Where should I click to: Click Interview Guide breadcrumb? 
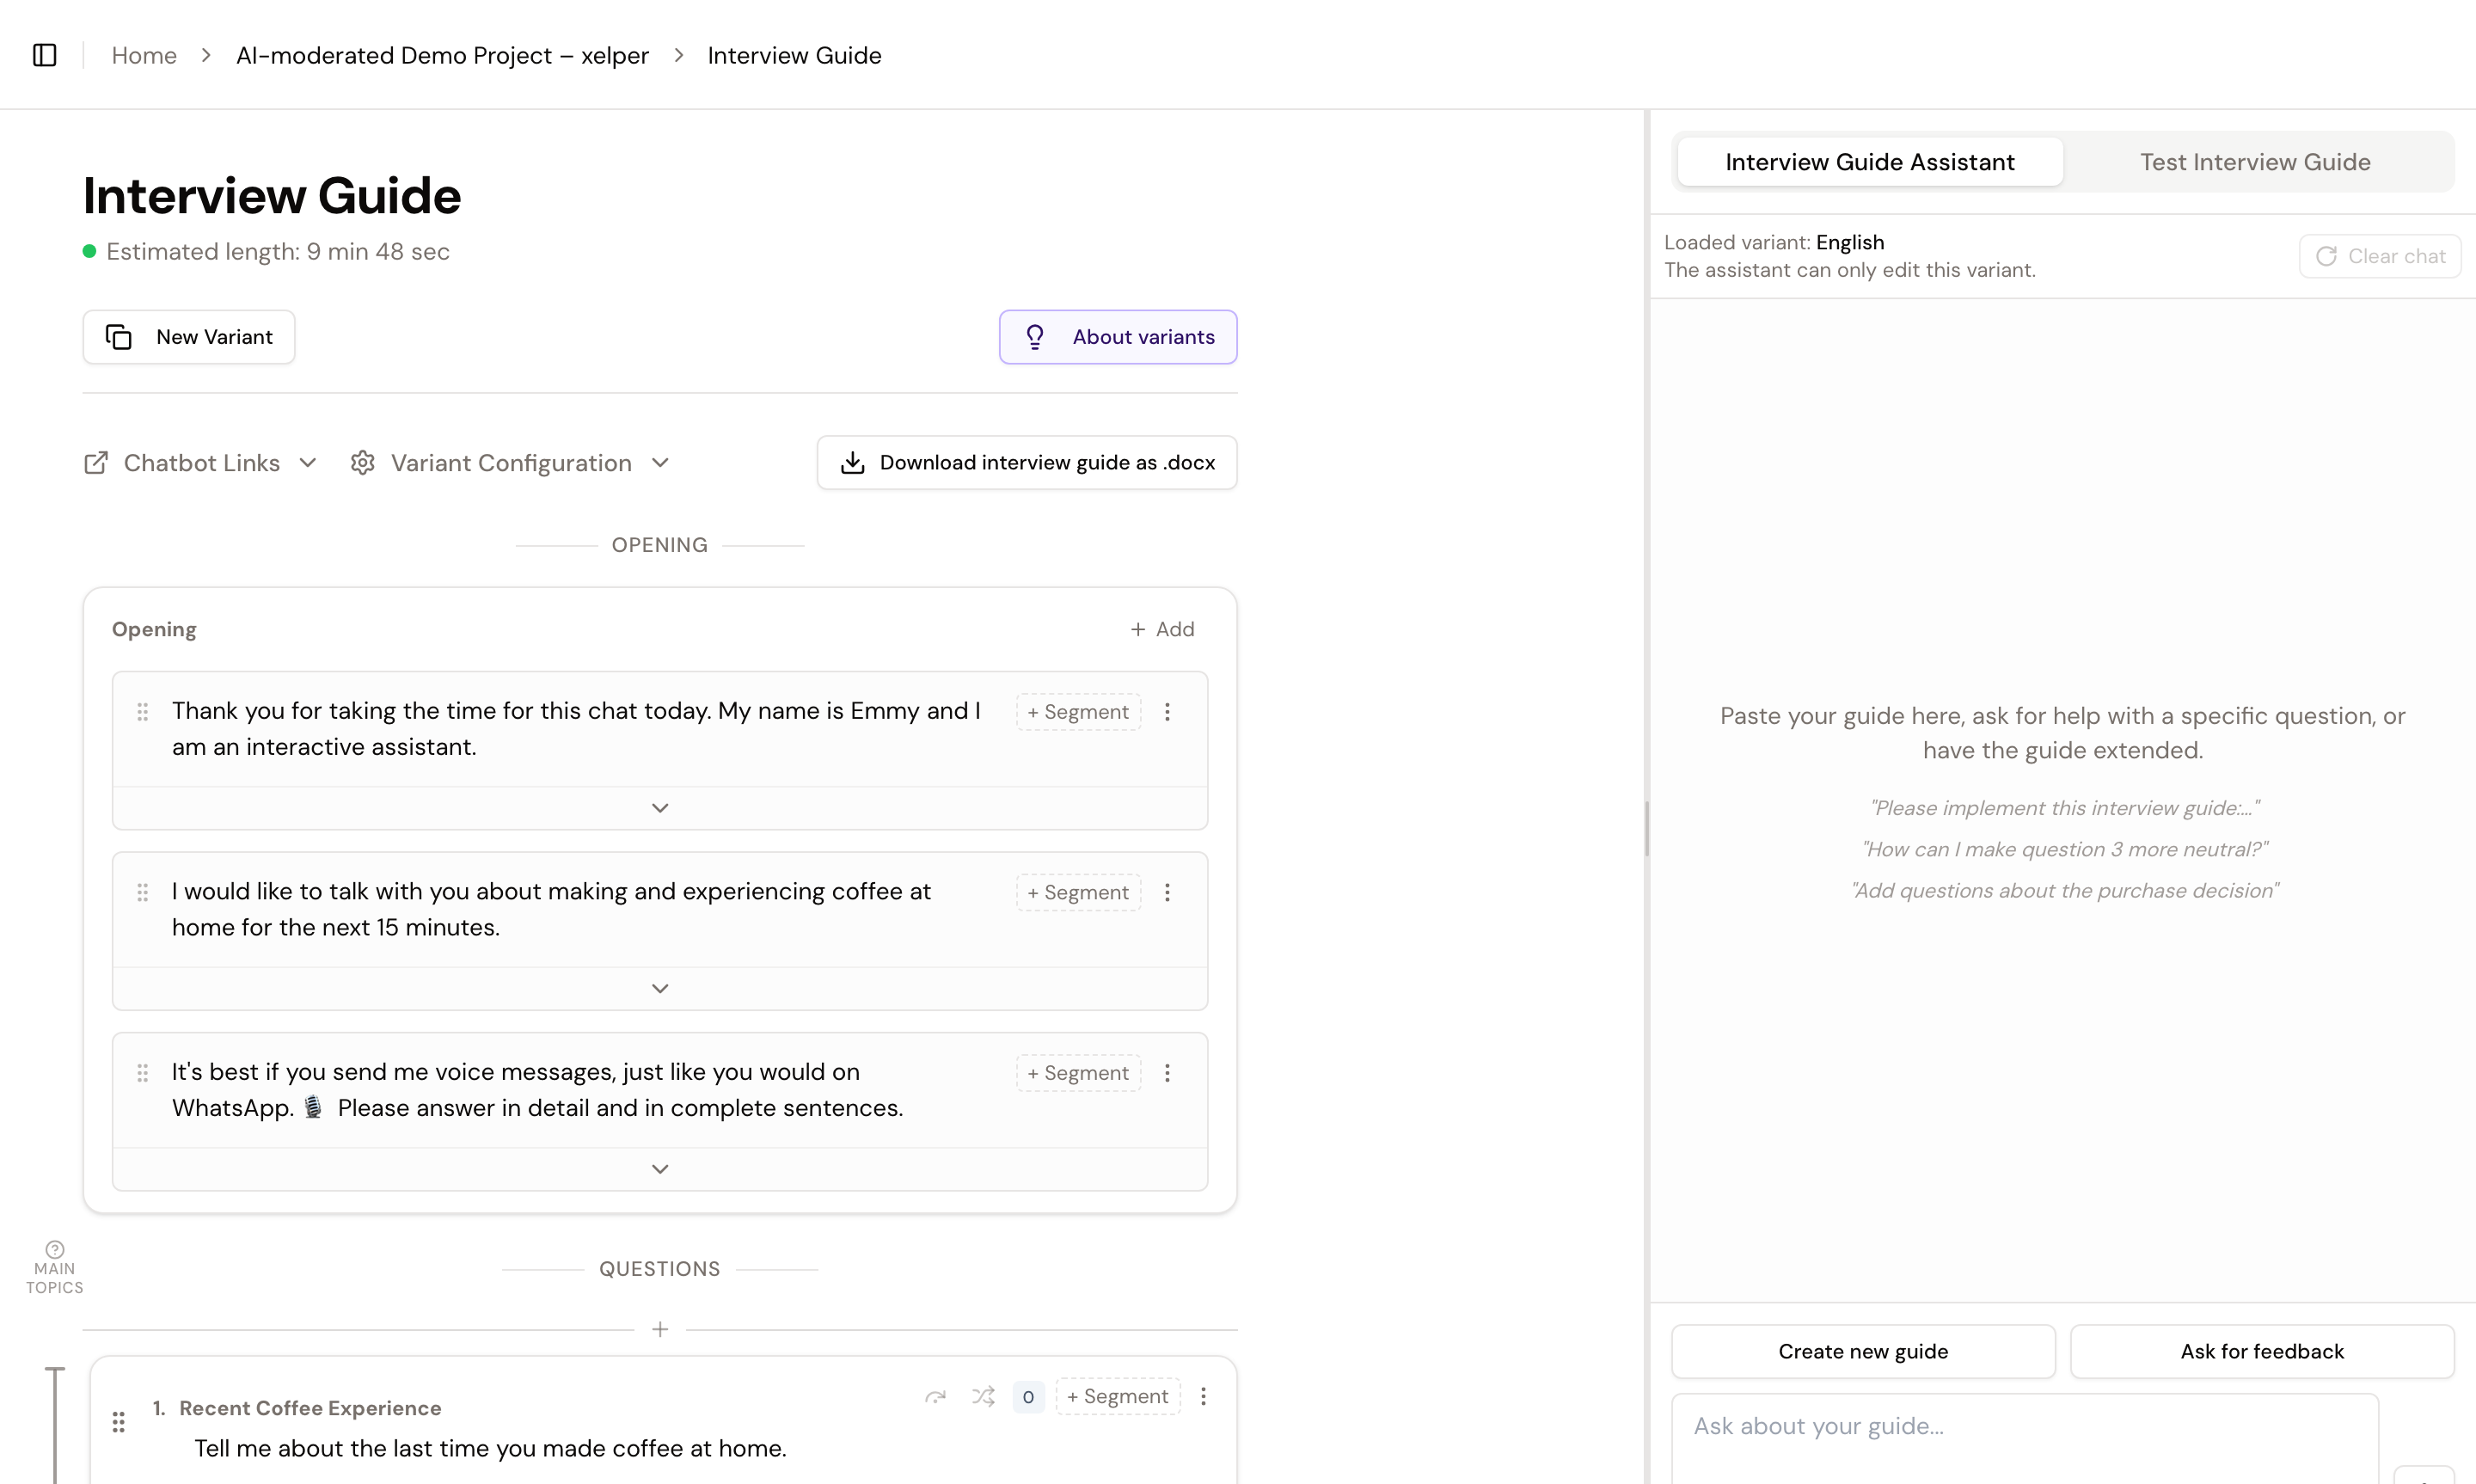click(794, 55)
